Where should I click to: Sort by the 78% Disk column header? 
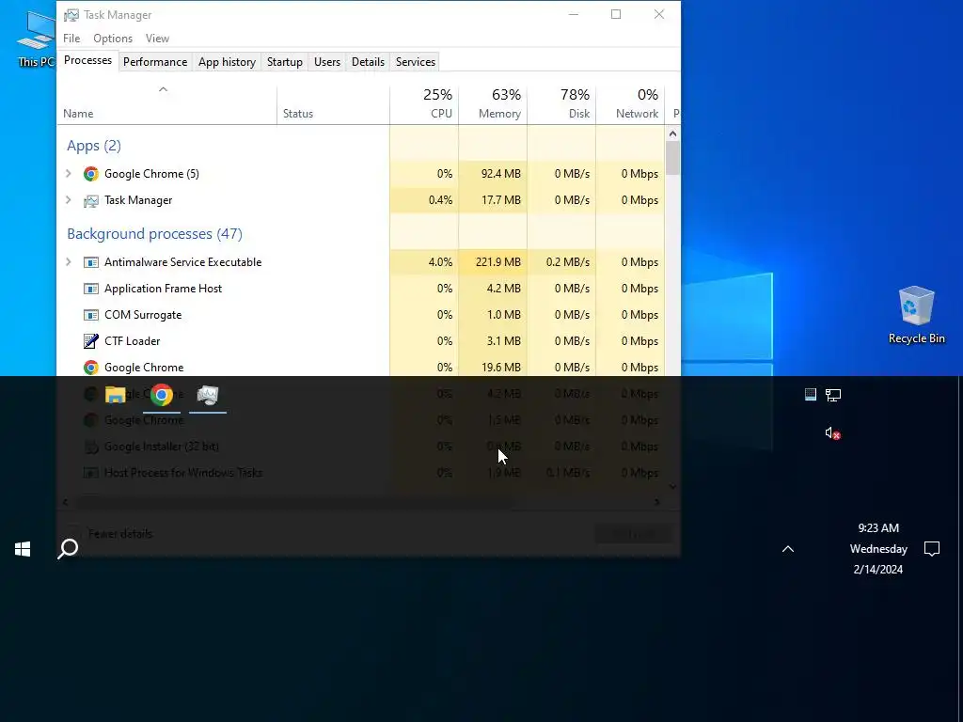pos(562,104)
